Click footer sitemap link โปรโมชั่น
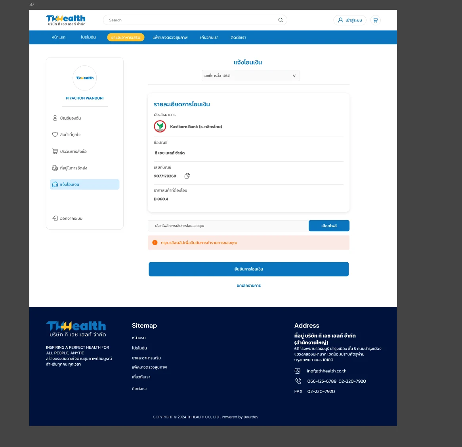The width and height of the screenshot is (462, 447). (x=139, y=348)
